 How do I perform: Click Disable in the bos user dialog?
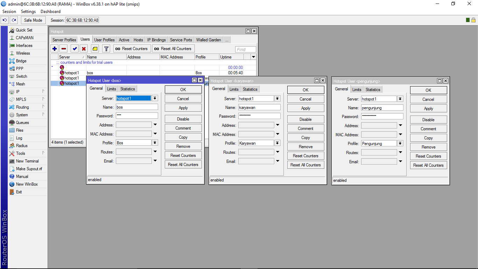[x=183, y=119]
